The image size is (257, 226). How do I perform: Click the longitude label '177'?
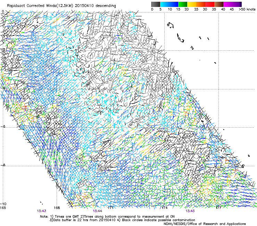[218, 208]
